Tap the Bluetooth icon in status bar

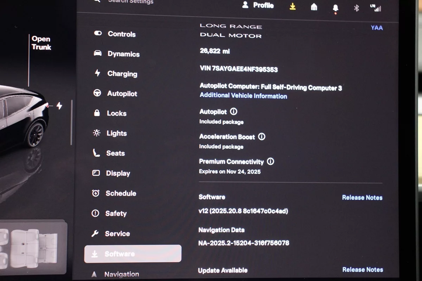(x=356, y=8)
